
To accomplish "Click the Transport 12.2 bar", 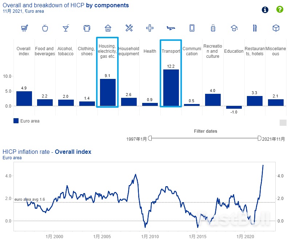I will click(x=171, y=88).
